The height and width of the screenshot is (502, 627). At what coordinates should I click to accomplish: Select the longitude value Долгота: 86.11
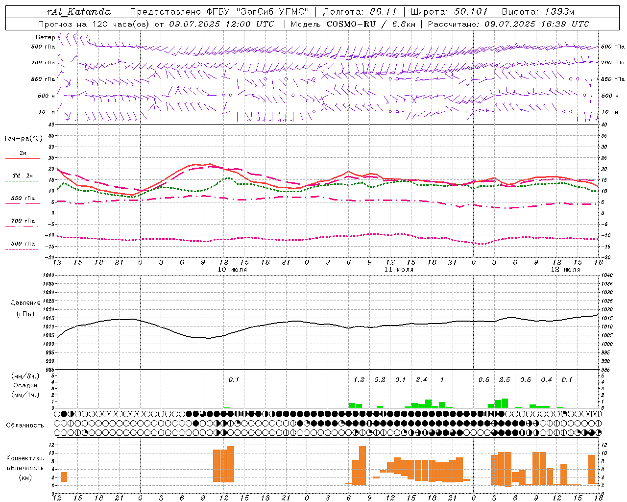point(360,11)
